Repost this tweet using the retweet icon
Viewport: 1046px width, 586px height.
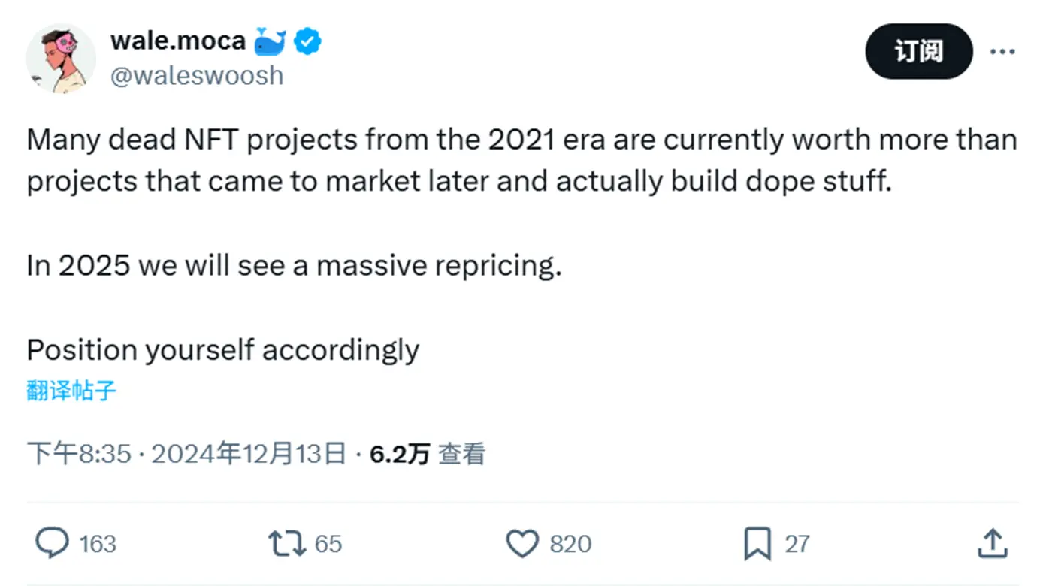(x=286, y=543)
